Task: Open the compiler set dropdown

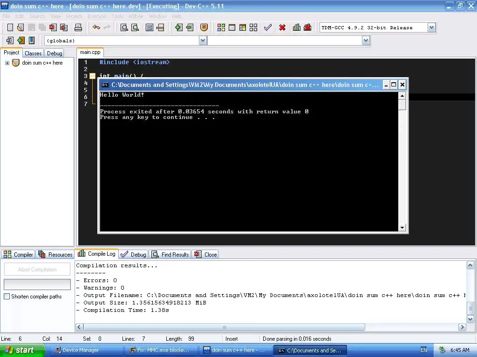Action: (x=431, y=27)
